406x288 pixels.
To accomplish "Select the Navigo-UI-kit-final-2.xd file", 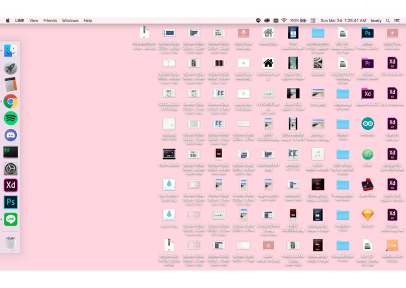I will 392,154.
